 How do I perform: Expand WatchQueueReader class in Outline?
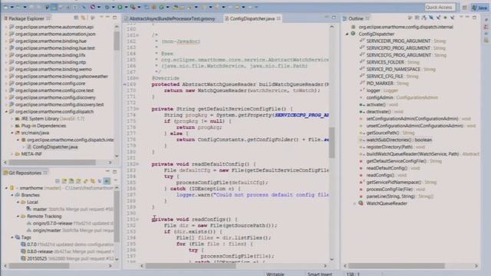pyautogui.click(x=354, y=203)
